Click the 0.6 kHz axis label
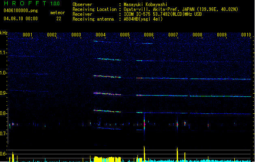 (x=3, y=154)
